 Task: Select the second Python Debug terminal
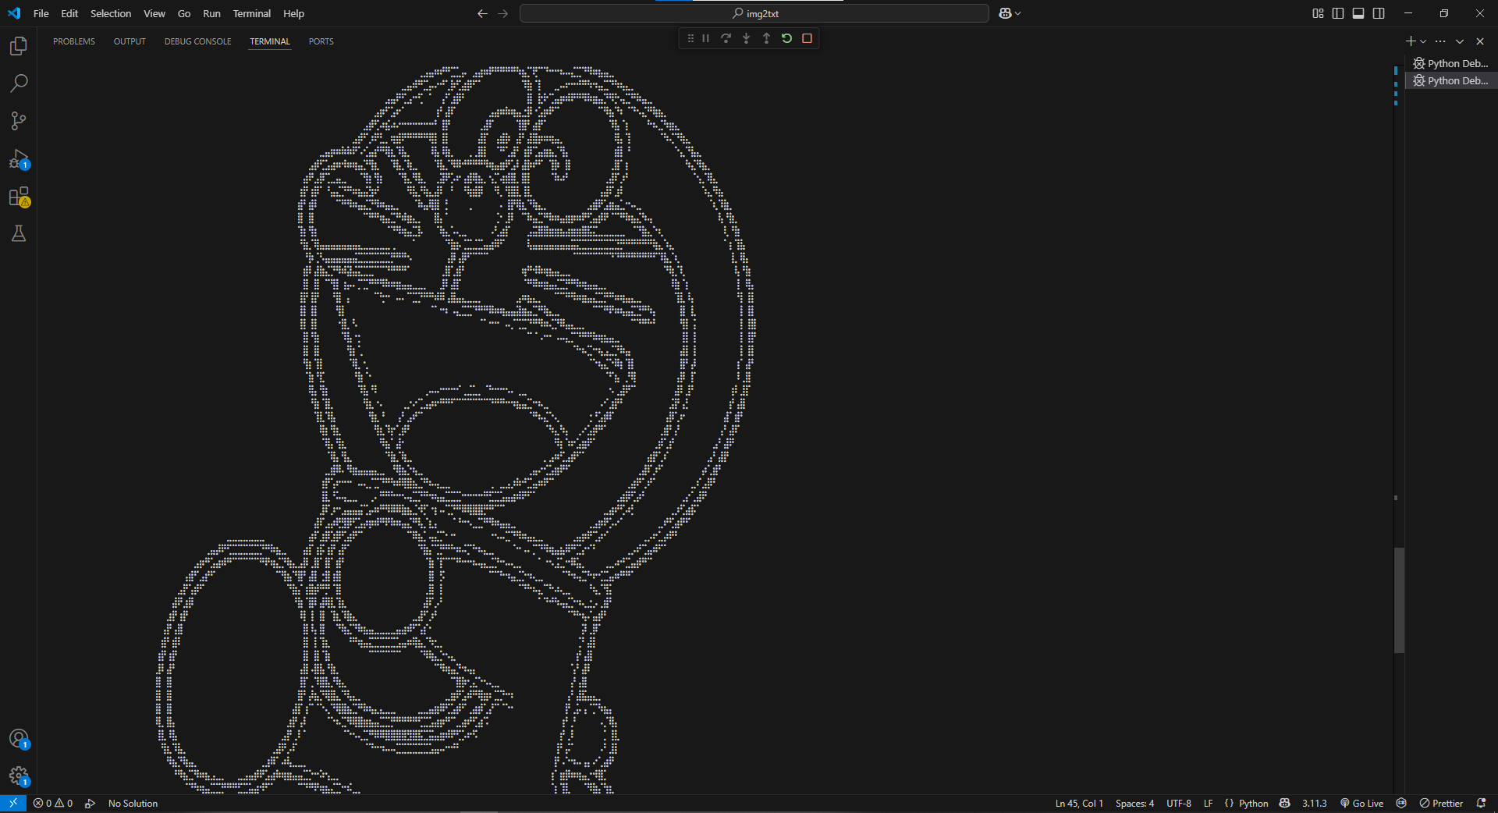point(1451,80)
